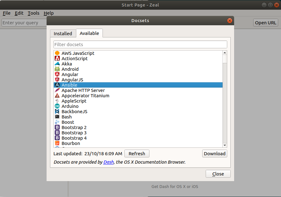Click the Akka docset icon
Viewport: 281px width, 197px height.
pyautogui.click(x=57, y=64)
